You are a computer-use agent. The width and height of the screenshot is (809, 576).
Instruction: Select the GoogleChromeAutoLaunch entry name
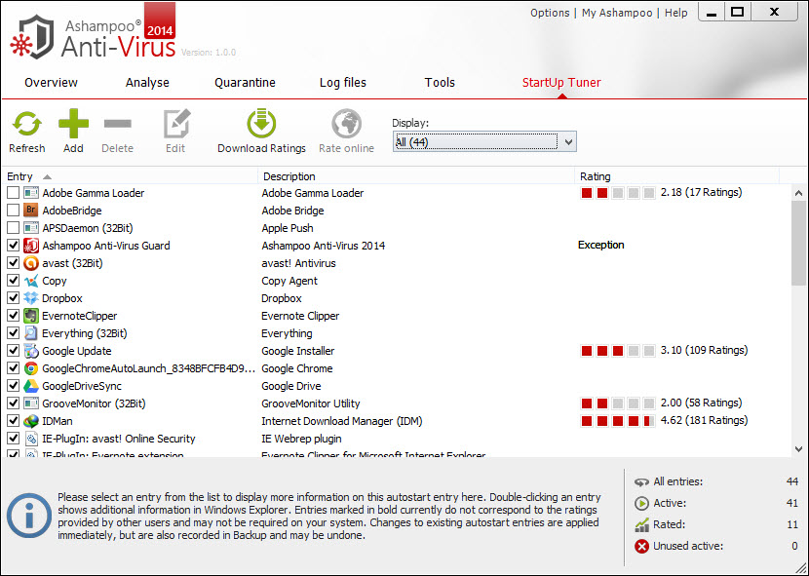(148, 368)
